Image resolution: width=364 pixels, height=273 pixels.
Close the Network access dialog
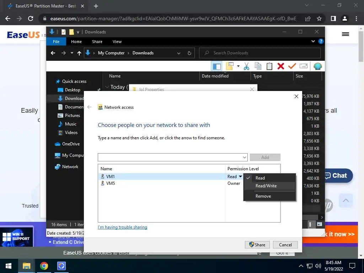296,96
